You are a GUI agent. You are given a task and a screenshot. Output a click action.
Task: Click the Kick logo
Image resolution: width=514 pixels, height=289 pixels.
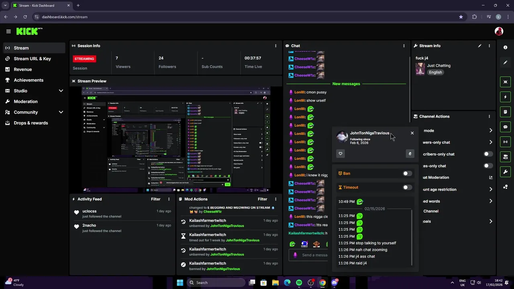tap(29, 31)
